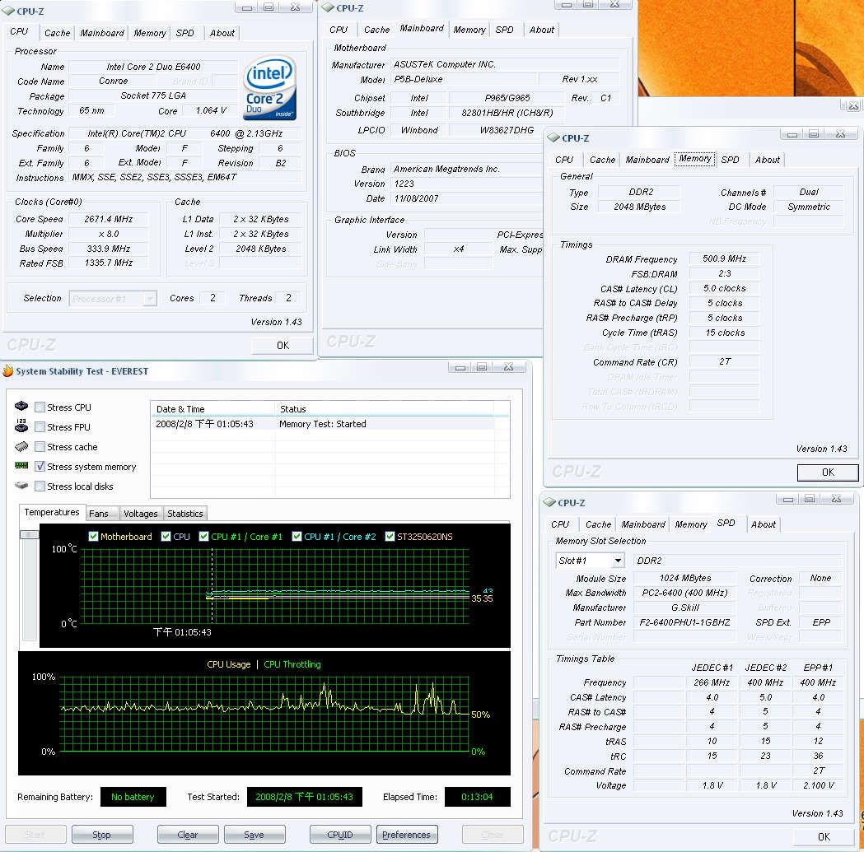Click OK in the CPU-Z processor window

click(283, 345)
